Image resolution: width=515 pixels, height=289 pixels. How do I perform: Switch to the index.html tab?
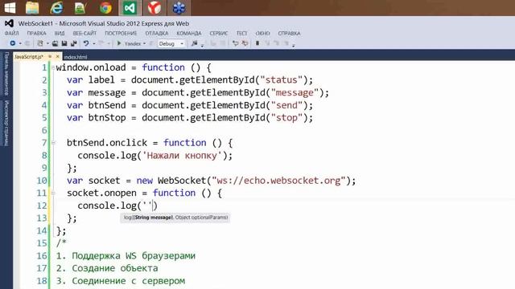(x=76, y=57)
